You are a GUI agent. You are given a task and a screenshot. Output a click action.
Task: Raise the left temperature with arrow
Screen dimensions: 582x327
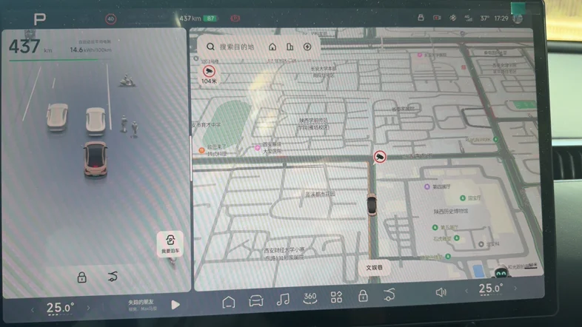(88, 308)
